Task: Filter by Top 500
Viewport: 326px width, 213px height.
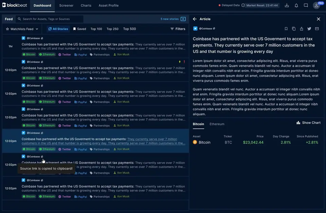Action: (x=129, y=29)
